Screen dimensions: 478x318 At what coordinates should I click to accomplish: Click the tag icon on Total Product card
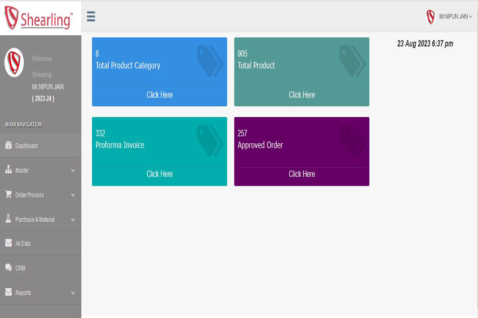(352, 61)
